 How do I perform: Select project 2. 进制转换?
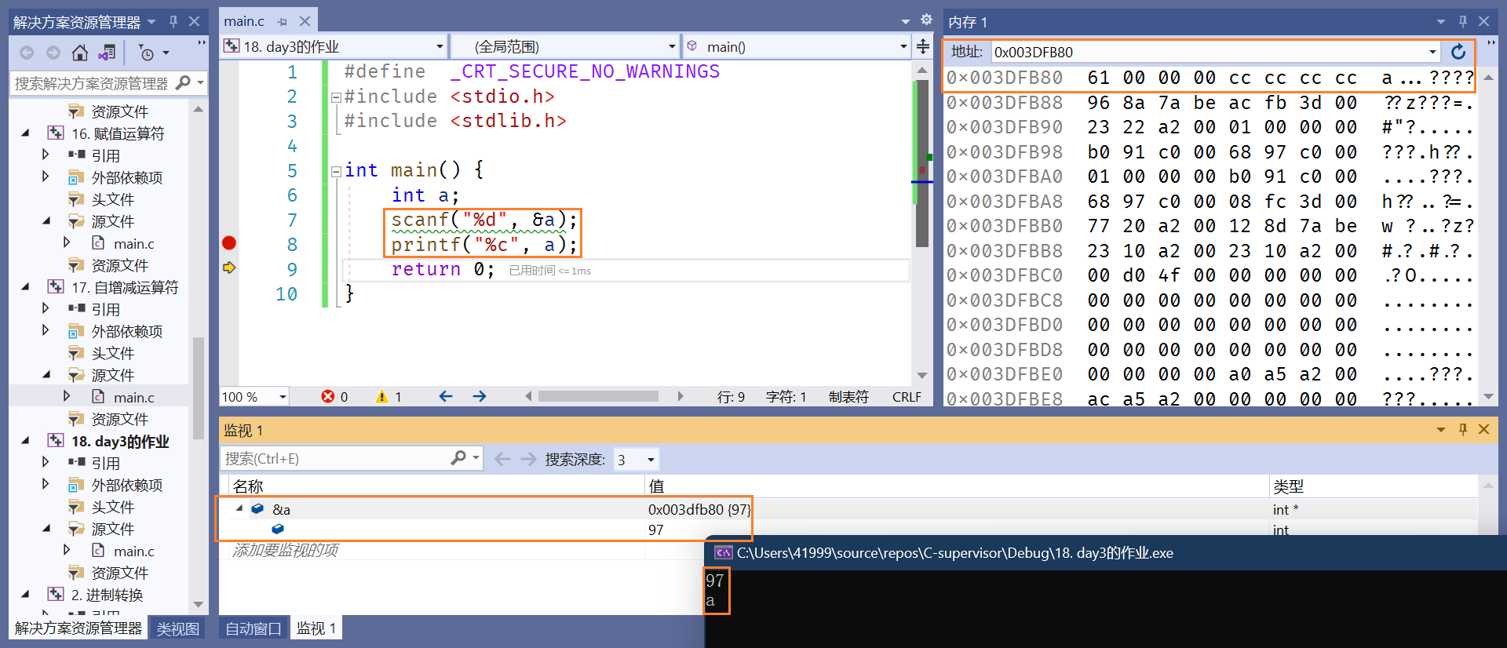[x=107, y=595]
